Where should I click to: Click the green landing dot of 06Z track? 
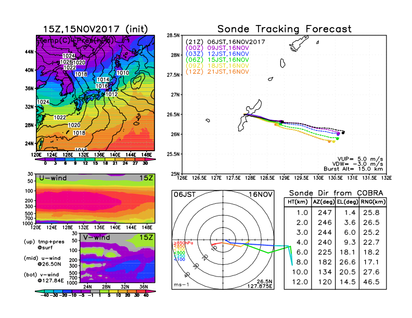tap(338, 139)
